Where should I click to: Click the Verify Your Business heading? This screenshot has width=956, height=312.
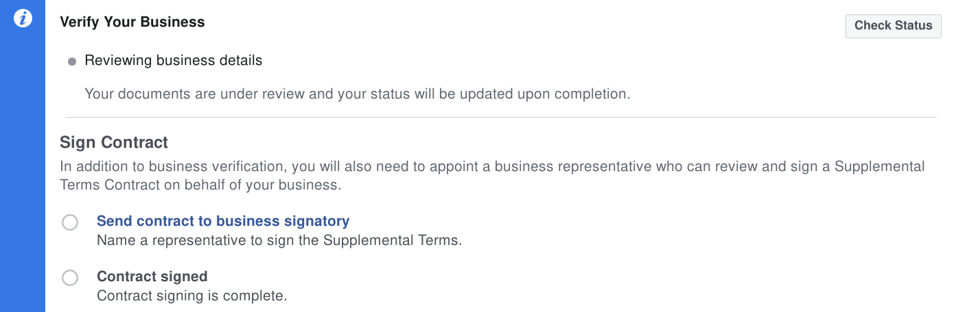point(132,22)
